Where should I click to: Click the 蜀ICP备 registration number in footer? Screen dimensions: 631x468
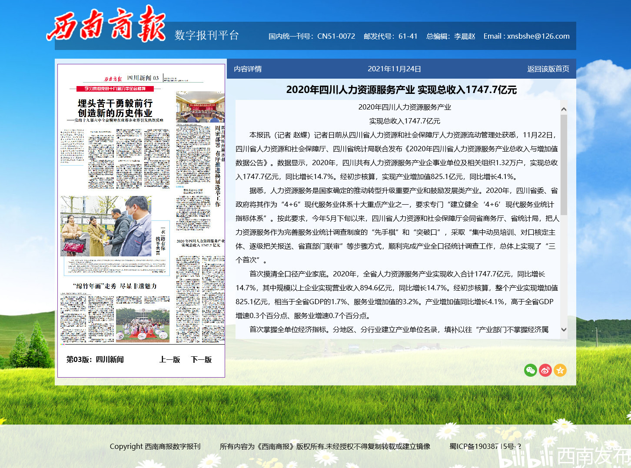pos(485,446)
